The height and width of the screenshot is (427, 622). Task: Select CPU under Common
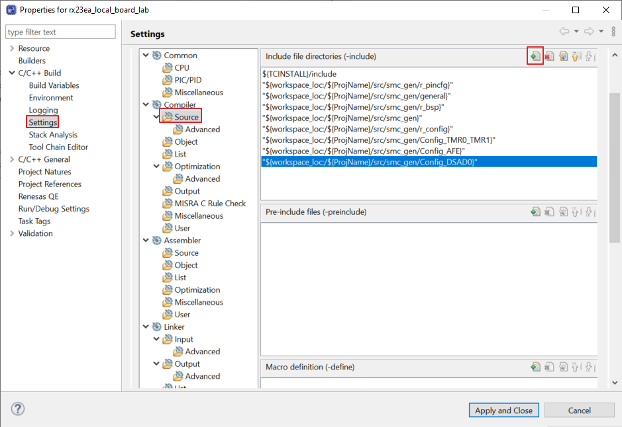[x=176, y=67]
